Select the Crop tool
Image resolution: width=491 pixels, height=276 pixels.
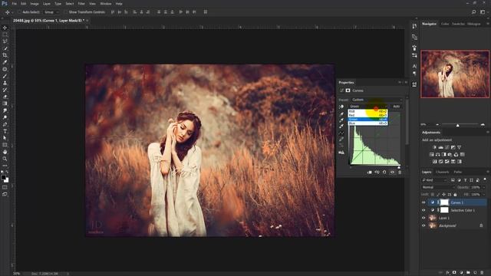(5, 55)
